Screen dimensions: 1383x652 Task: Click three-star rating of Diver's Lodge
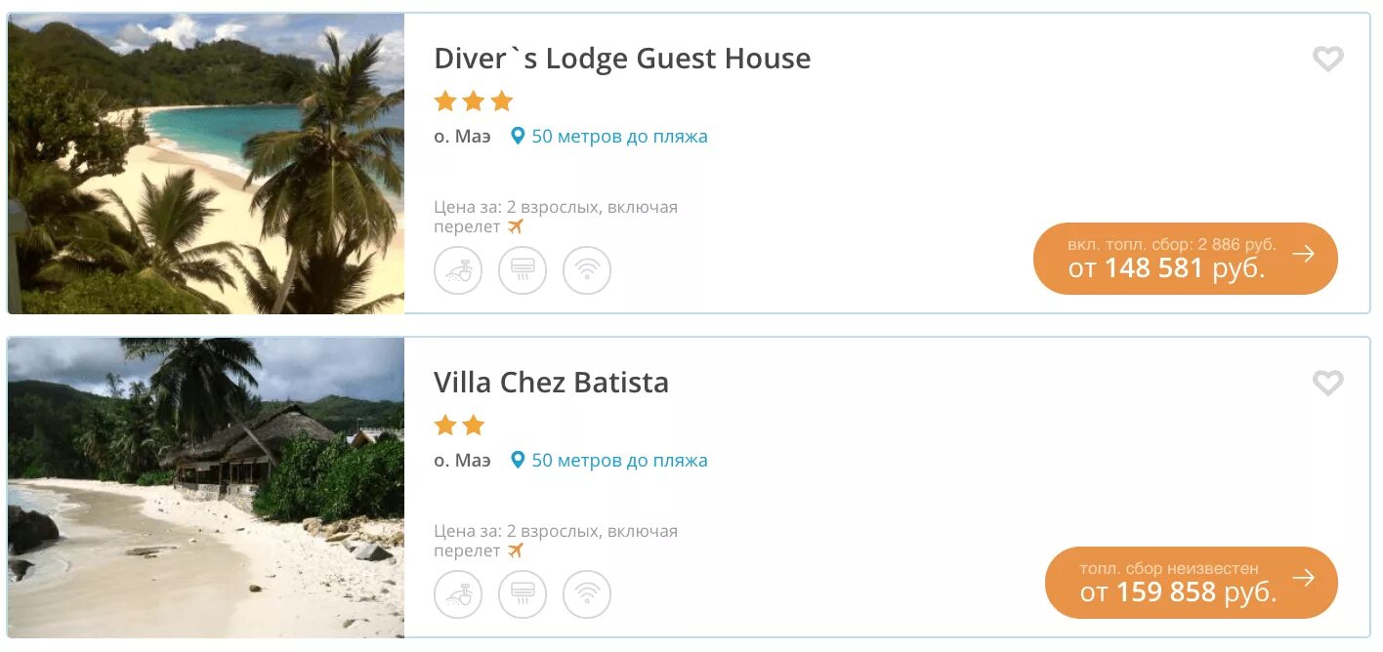tap(474, 102)
